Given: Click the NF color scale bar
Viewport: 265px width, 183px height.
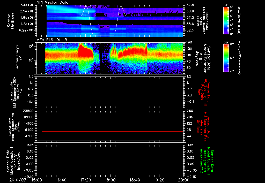Looking at the screenshot, I should pos(226,20).
